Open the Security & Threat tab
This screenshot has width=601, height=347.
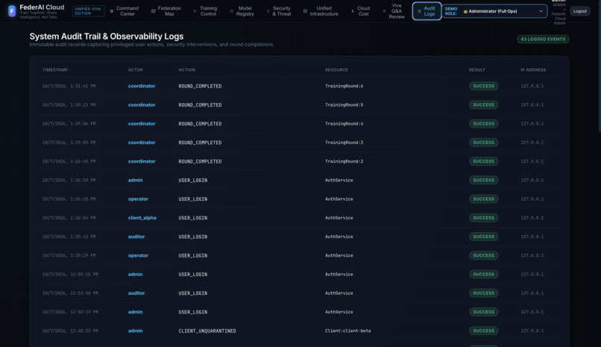click(279, 11)
